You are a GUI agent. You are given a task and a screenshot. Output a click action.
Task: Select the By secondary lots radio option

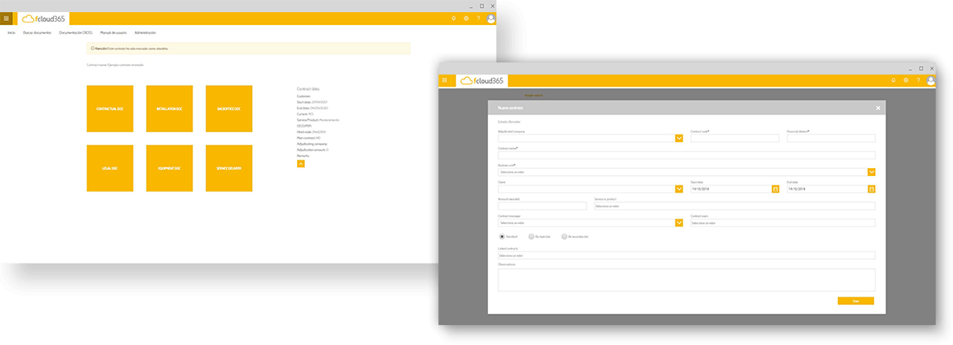pyautogui.click(x=564, y=236)
